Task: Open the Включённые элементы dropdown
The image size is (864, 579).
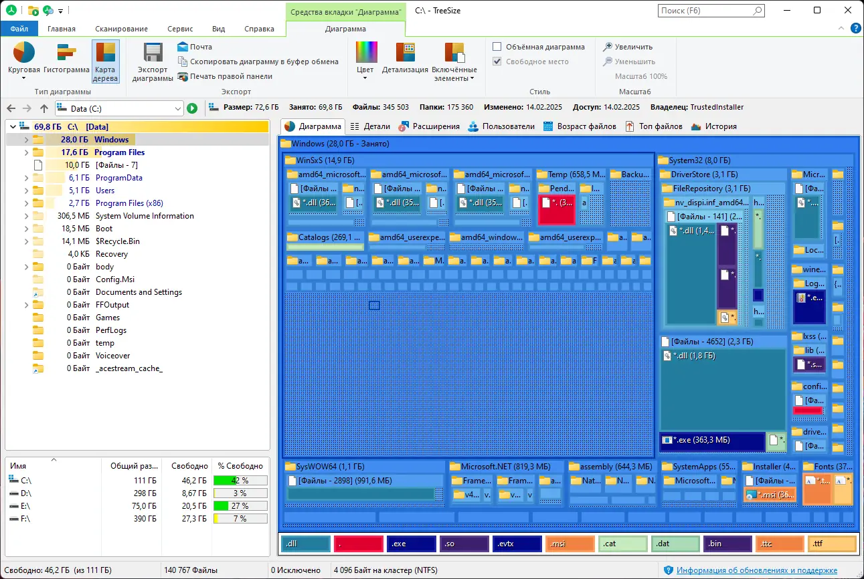Action: (x=454, y=61)
